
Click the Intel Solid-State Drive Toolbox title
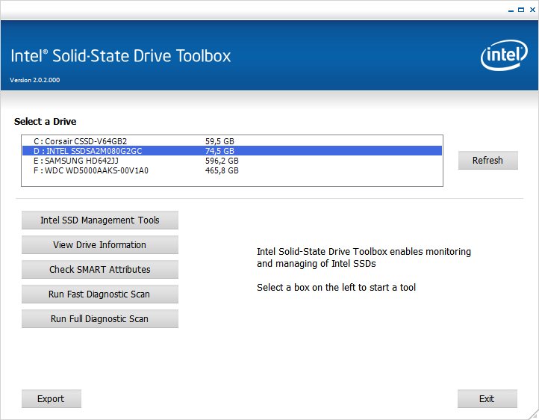pyautogui.click(x=121, y=56)
